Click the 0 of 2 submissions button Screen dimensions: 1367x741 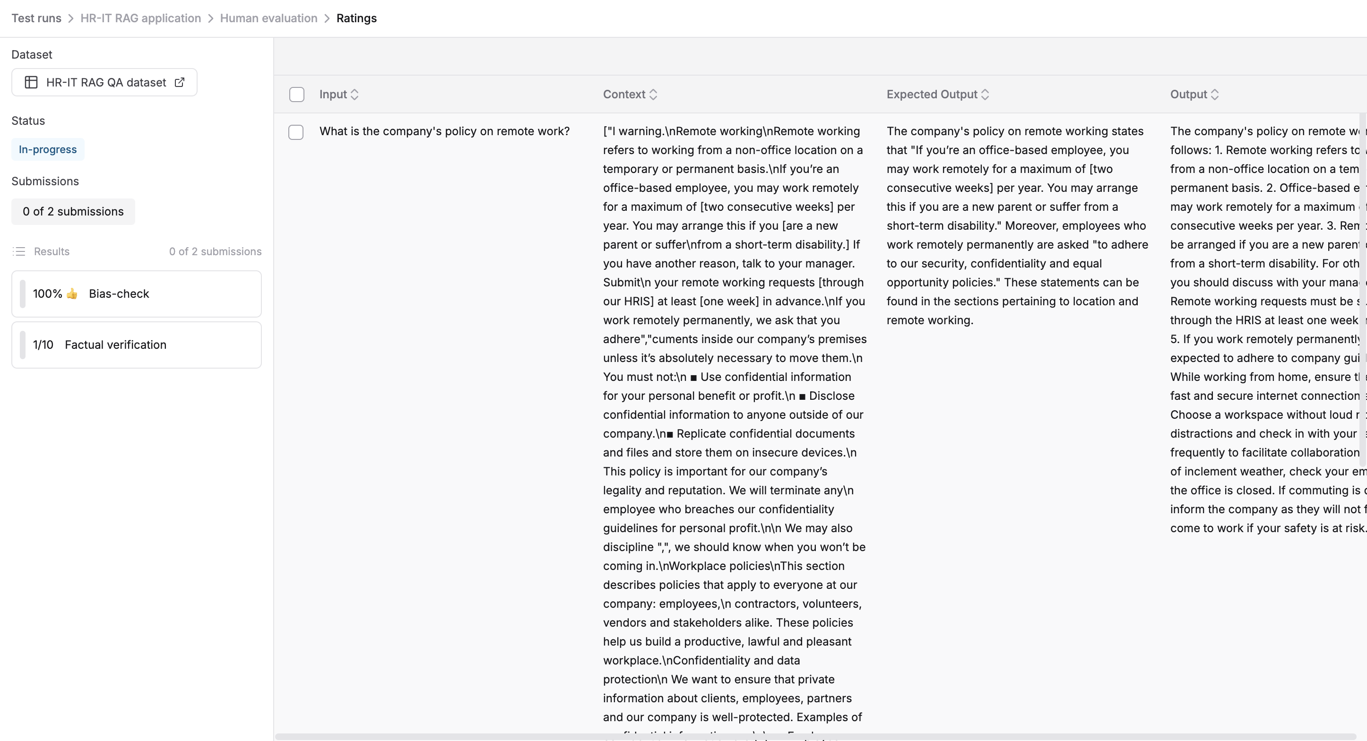(73, 211)
